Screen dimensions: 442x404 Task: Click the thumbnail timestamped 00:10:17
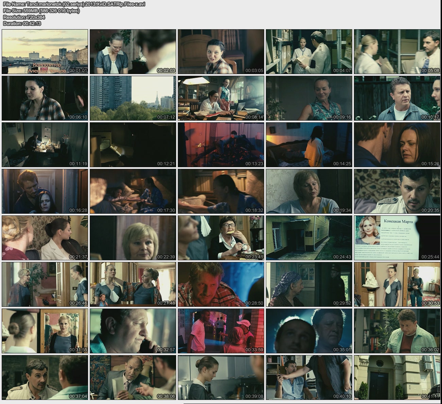click(397, 98)
